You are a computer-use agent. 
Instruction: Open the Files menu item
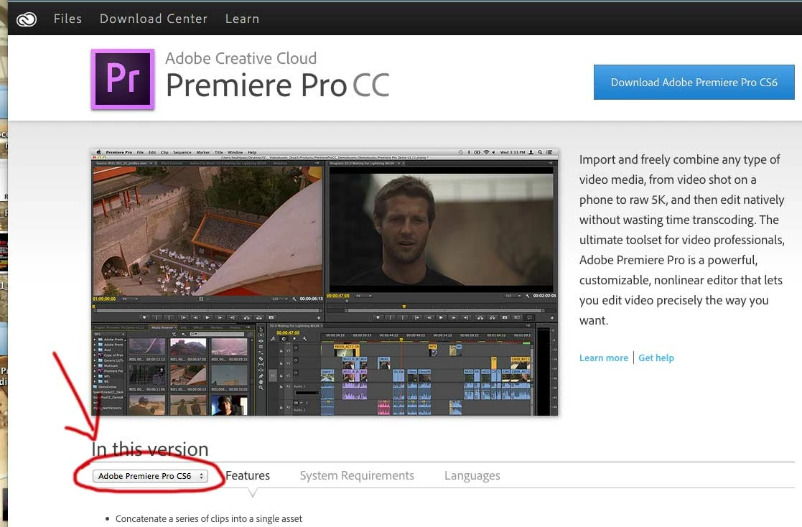67,19
